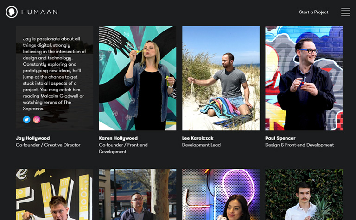Open Jay's Twitter profile icon

coord(27,120)
